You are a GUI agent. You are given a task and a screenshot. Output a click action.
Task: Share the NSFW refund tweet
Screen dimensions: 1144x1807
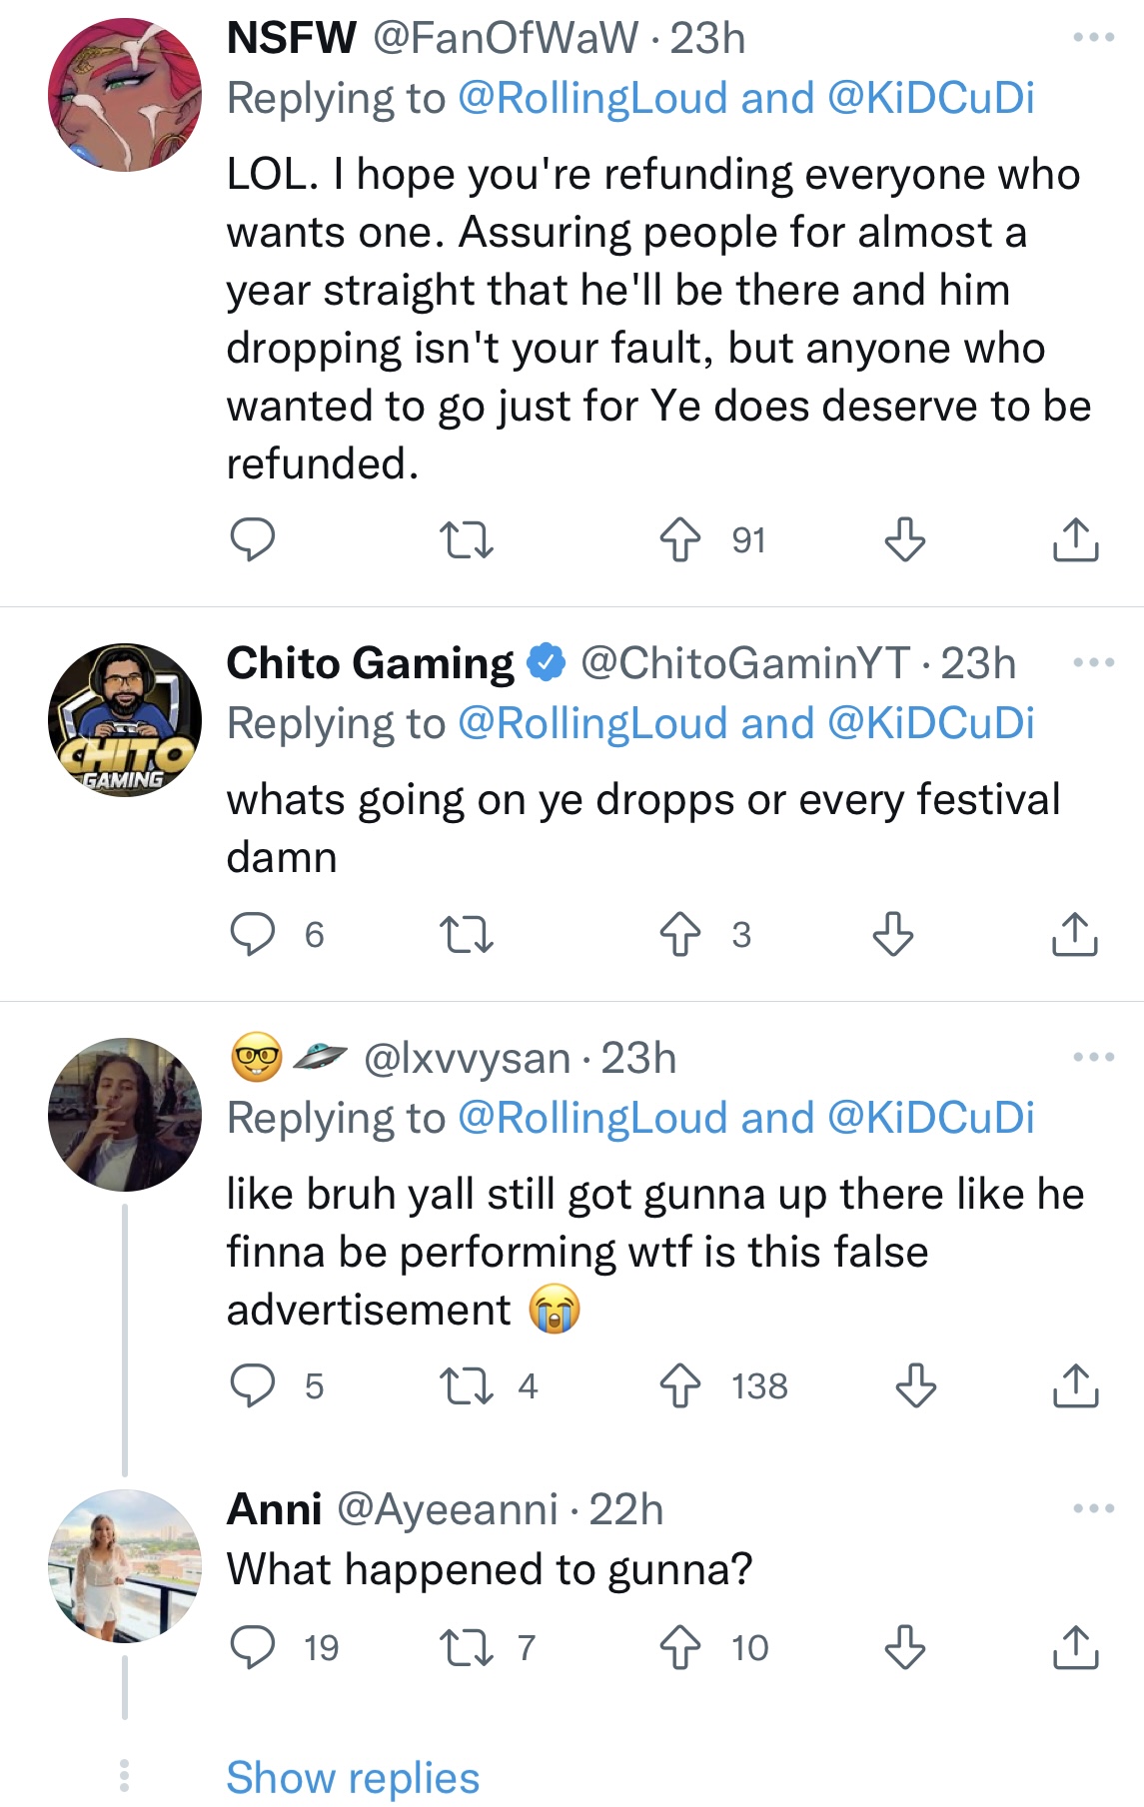point(1075,540)
